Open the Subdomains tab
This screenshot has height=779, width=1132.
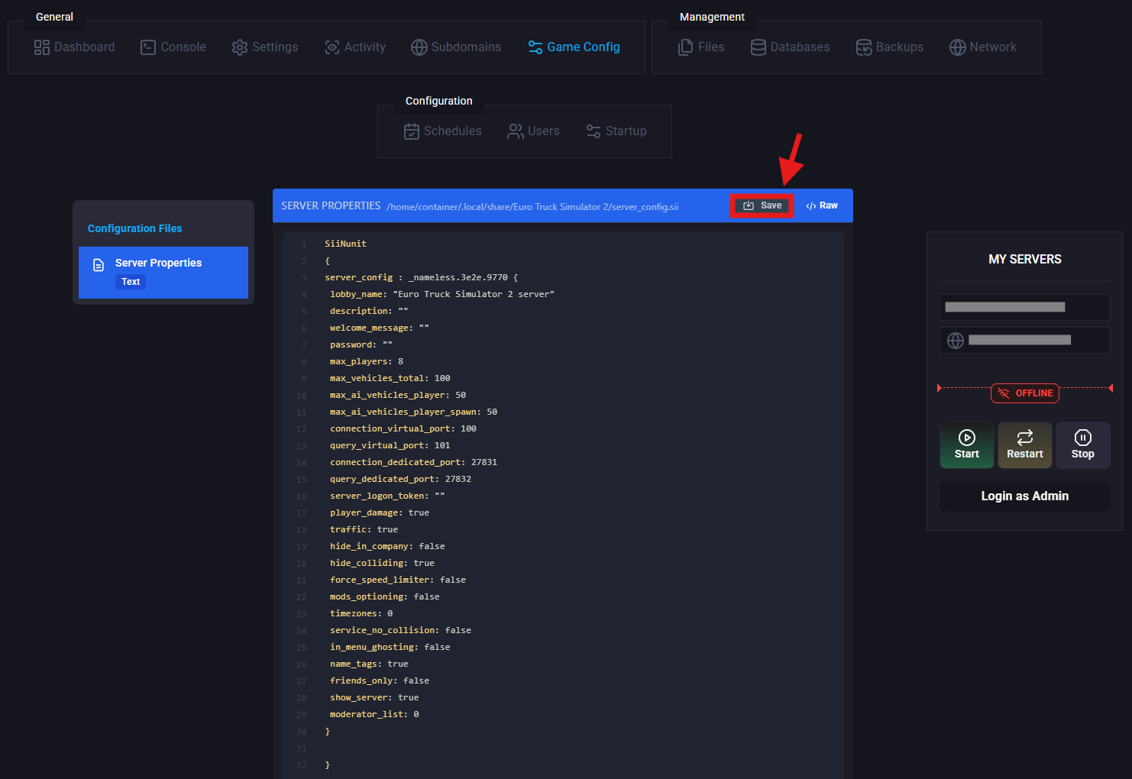(x=456, y=47)
